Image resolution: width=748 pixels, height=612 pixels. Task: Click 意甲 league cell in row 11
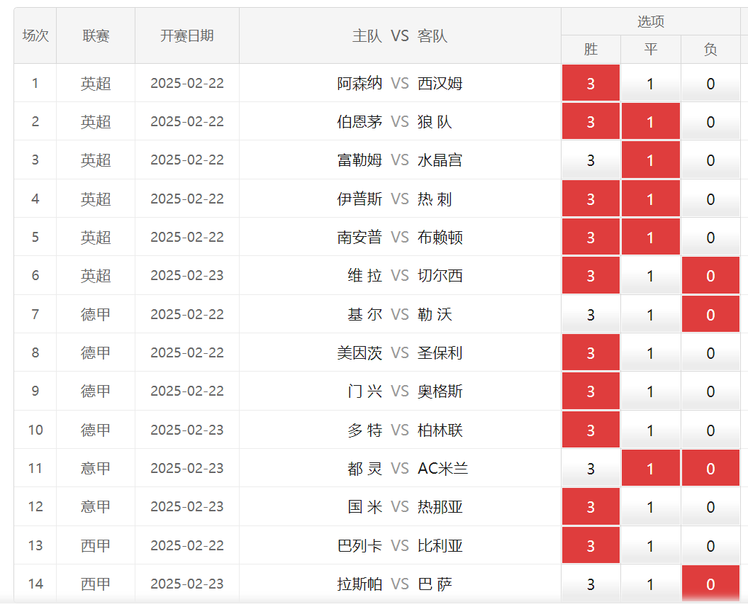[x=96, y=468]
